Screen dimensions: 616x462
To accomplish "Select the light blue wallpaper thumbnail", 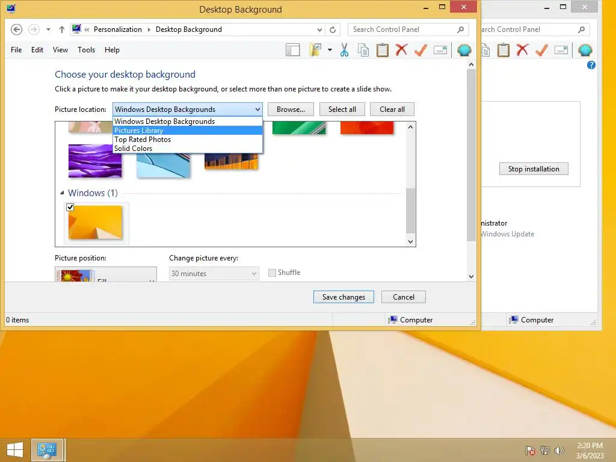I will click(x=164, y=165).
